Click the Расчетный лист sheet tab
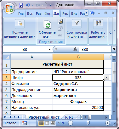The height and width of the screenshot is (129, 119). pyautogui.click(x=44, y=117)
